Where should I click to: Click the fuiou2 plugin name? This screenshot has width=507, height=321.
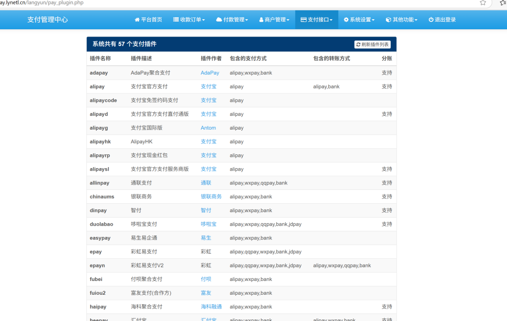point(98,293)
